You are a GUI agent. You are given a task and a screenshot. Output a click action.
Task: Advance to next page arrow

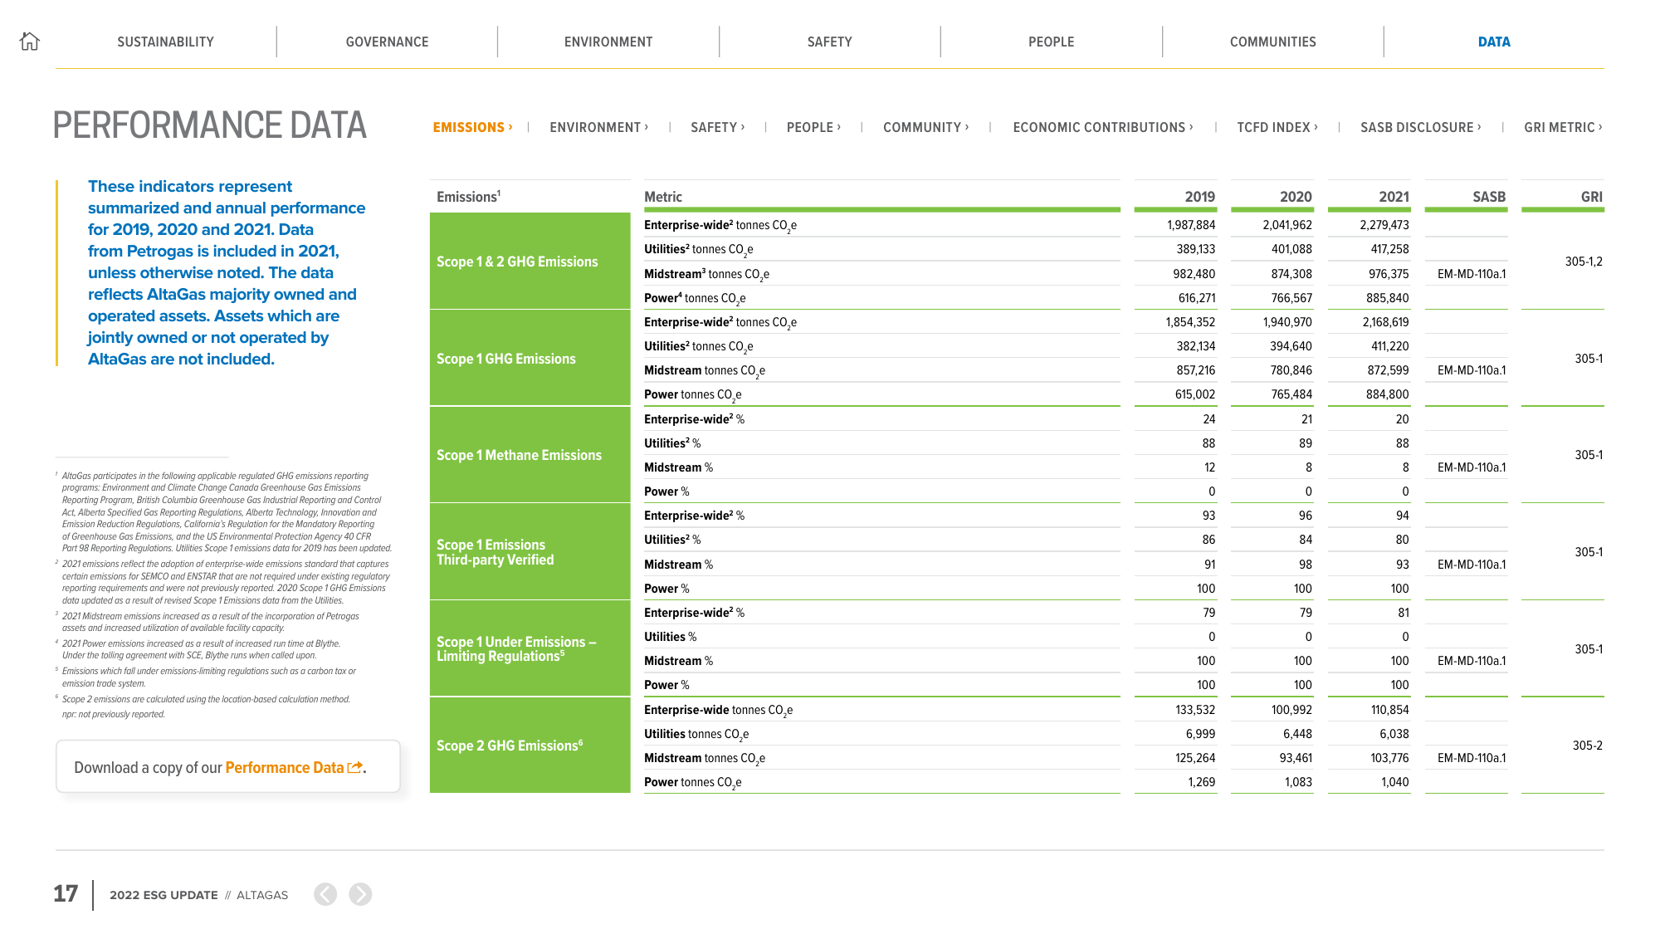click(x=360, y=894)
